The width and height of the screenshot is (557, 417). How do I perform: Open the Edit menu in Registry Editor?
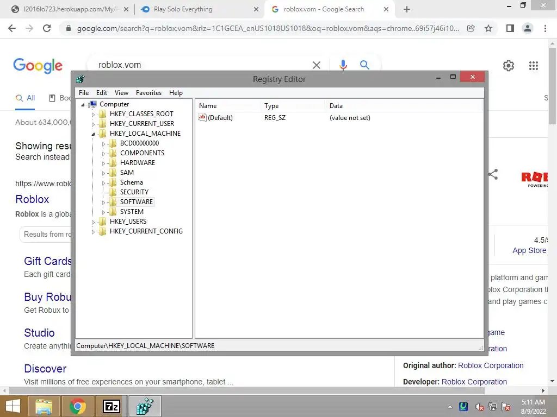[x=102, y=93]
